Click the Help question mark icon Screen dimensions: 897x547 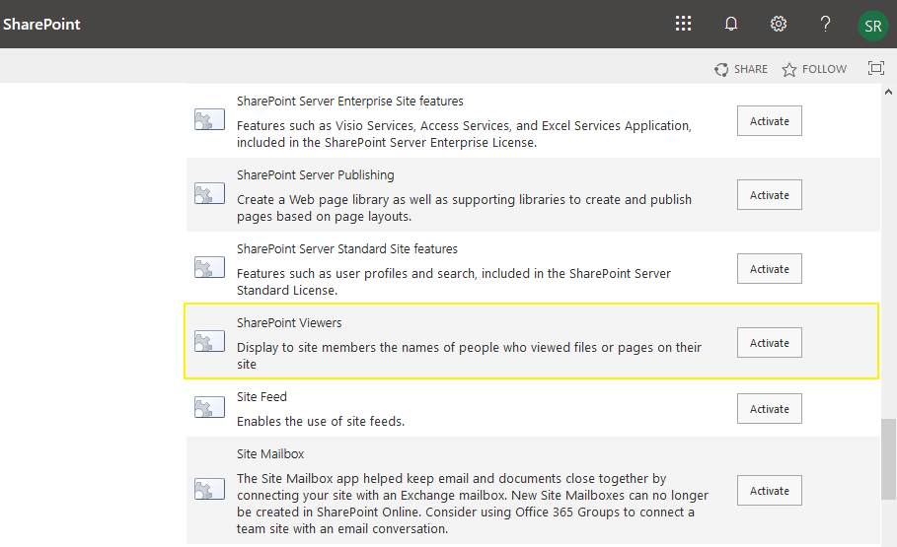[826, 25]
